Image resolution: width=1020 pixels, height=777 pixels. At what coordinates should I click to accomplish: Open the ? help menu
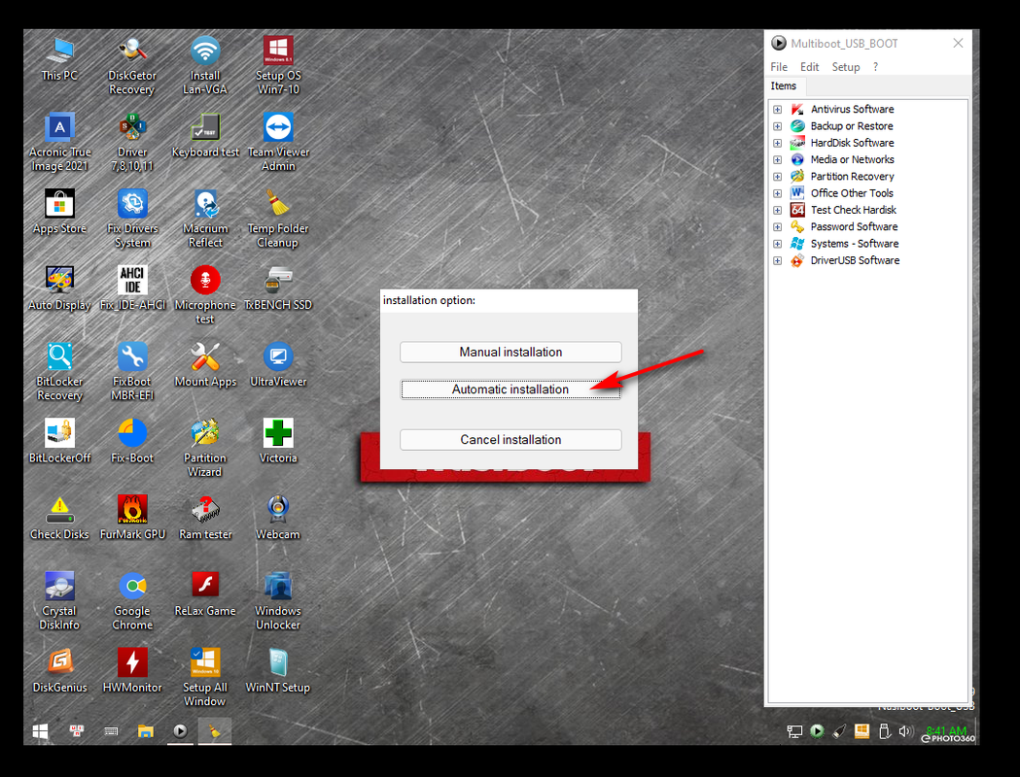coord(875,67)
